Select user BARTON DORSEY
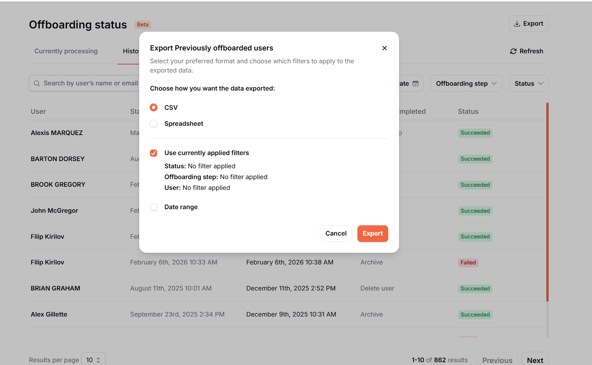Viewport: 592px width, 365px height. [x=57, y=159]
